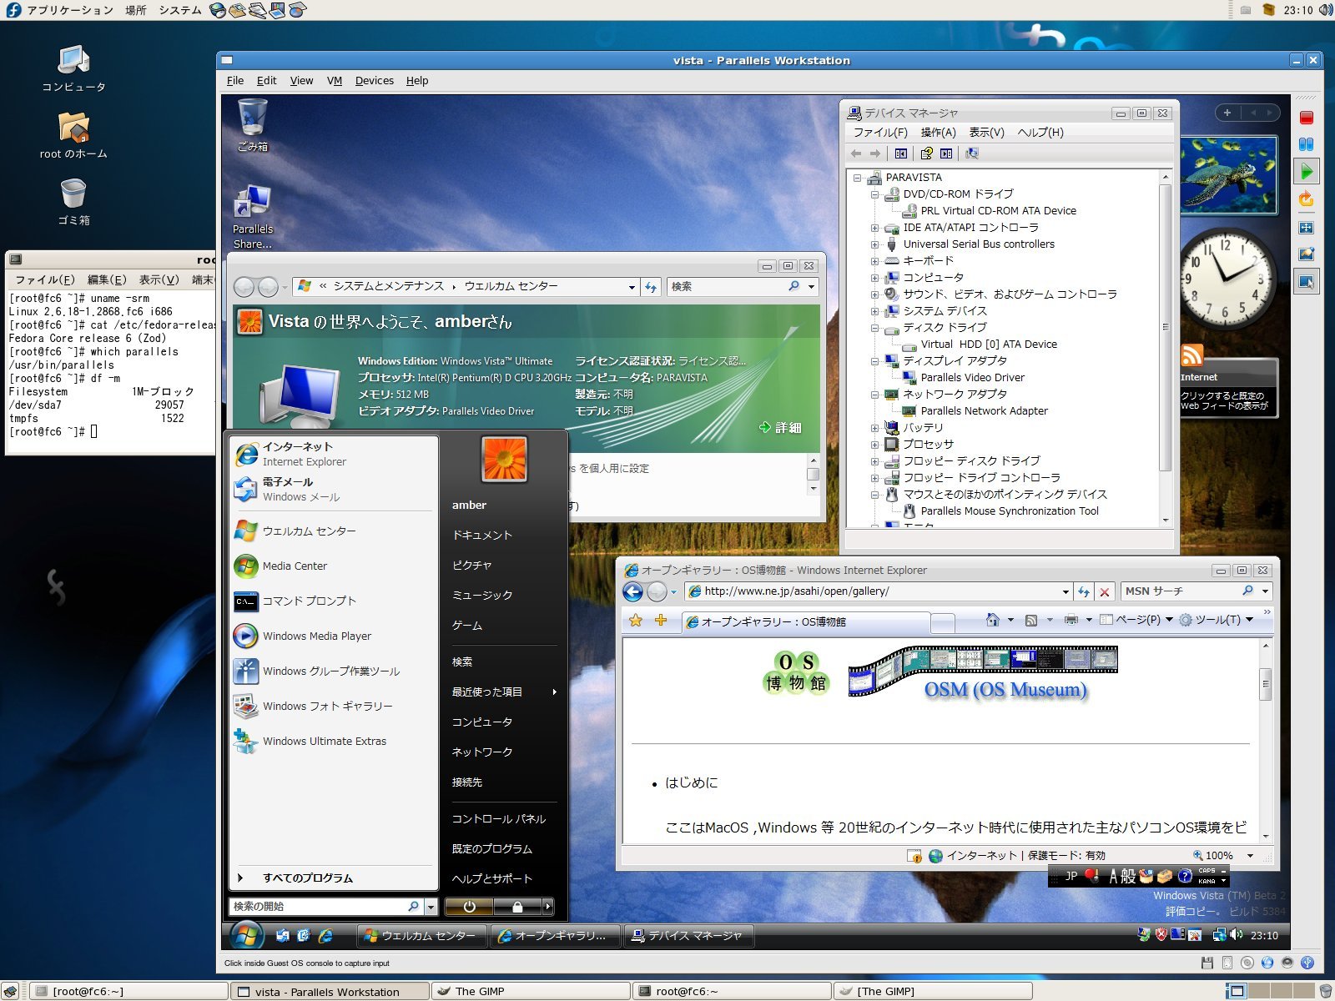This screenshot has height=1001, width=1335.
Task: Open the shutdown options arrow in start menu
Action: [547, 907]
